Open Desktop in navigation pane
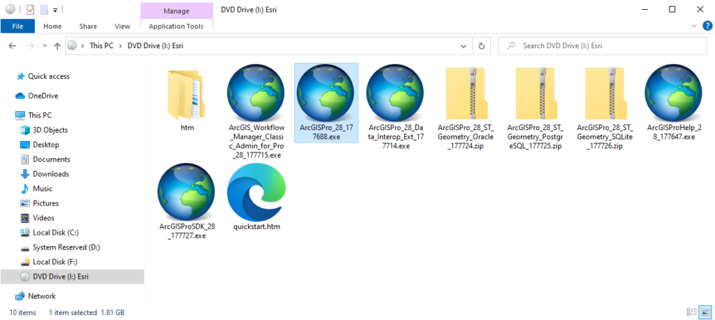Viewport: 715px width, 320px height. 45,145
